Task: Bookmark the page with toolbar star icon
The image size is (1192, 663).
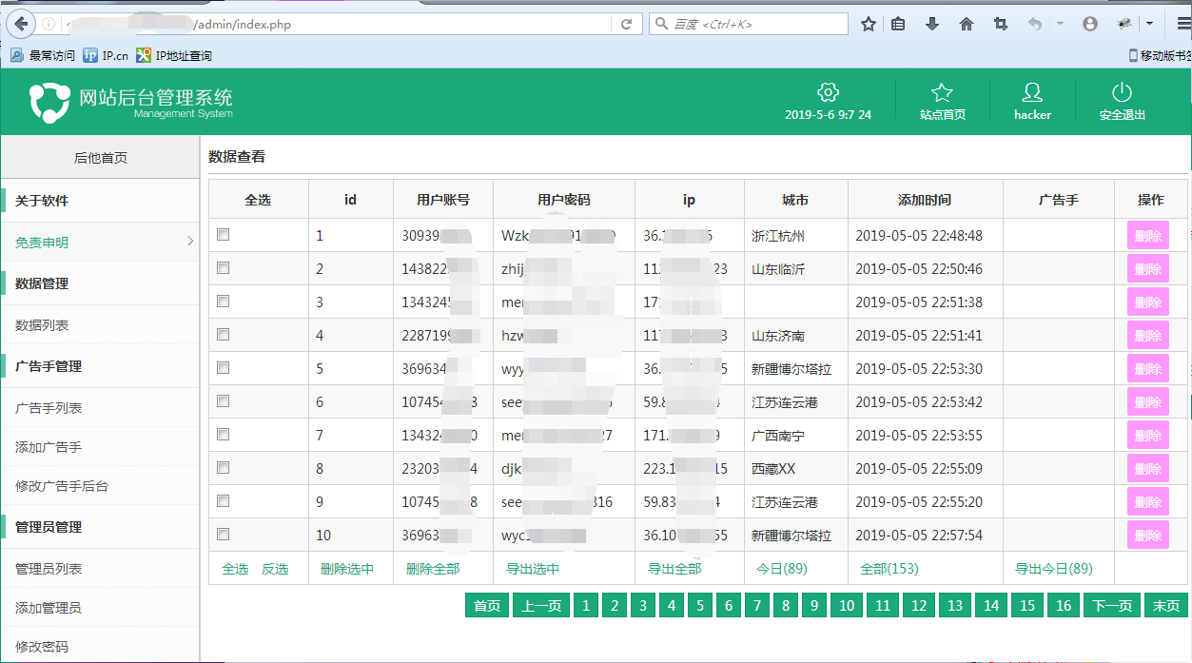Action: 868,25
